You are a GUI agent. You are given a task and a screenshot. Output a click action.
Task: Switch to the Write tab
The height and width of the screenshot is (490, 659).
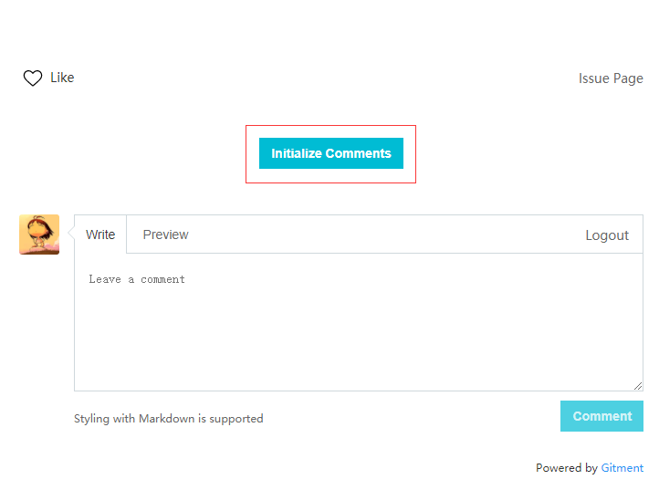point(100,235)
